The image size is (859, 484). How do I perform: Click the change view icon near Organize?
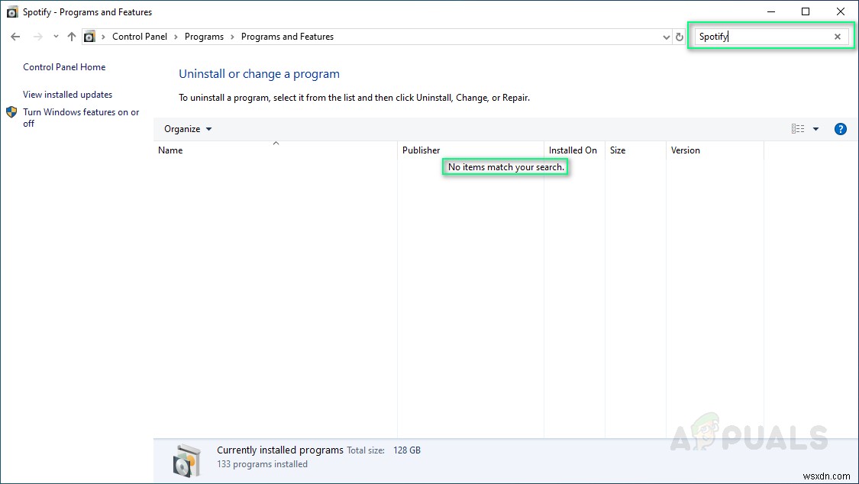click(x=798, y=128)
